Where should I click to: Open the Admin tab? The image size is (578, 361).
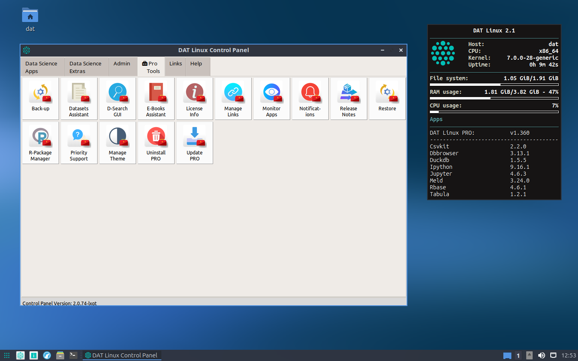[123, 67]
